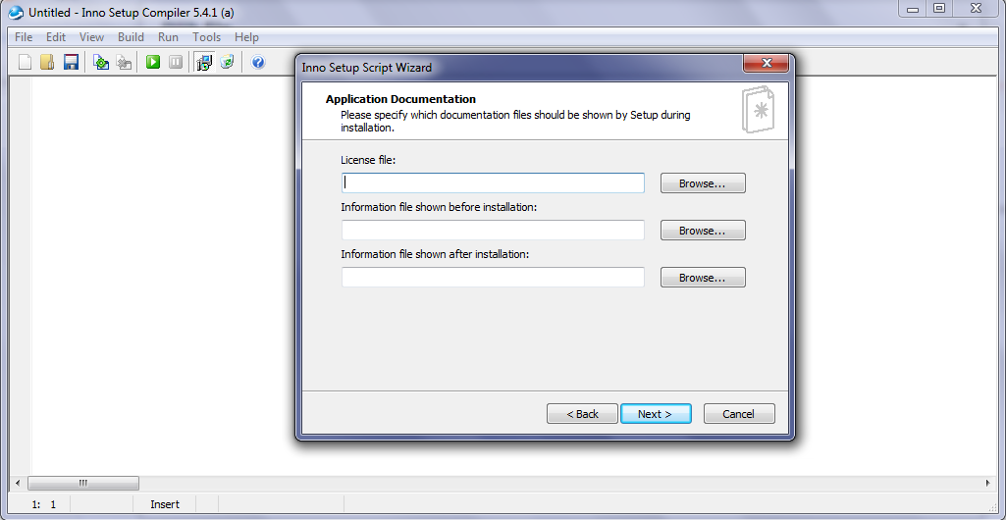Browse for the after-installation information file
Viewport: 1006px width, 520px height.
coord(703,278)
